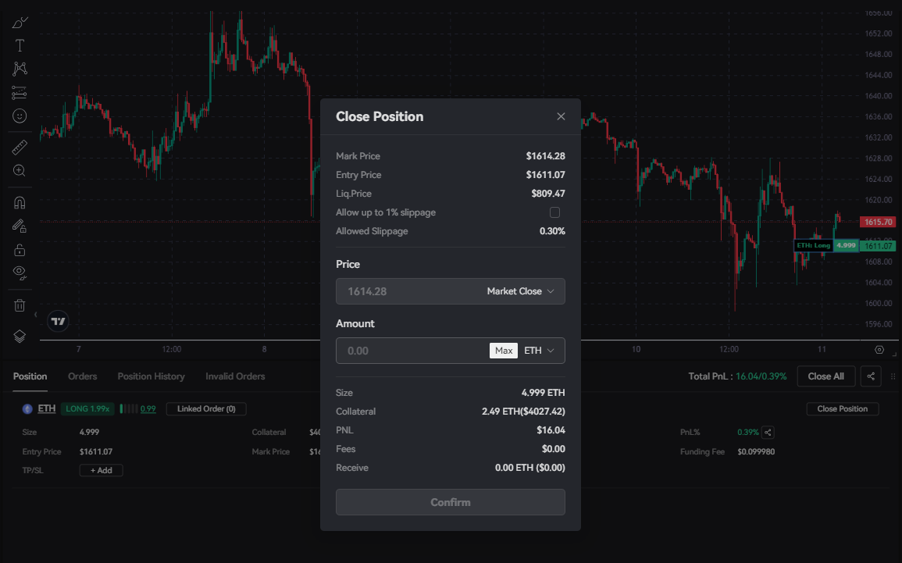The width and height of the screenshot is (902, 563).
Task: Switch to the Orders tab
Action: click(82, 376)
